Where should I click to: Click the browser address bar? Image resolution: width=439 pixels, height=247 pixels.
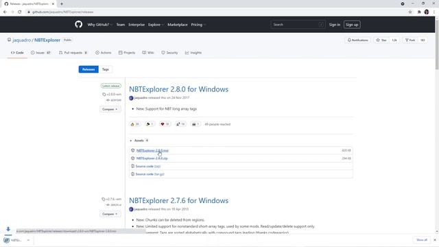tap(215, 12)
